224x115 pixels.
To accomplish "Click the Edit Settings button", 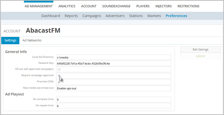I will pos(200,49).
